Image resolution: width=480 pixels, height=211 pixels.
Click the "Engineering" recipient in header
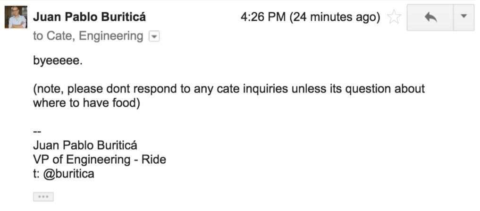(x=111, y=36)
